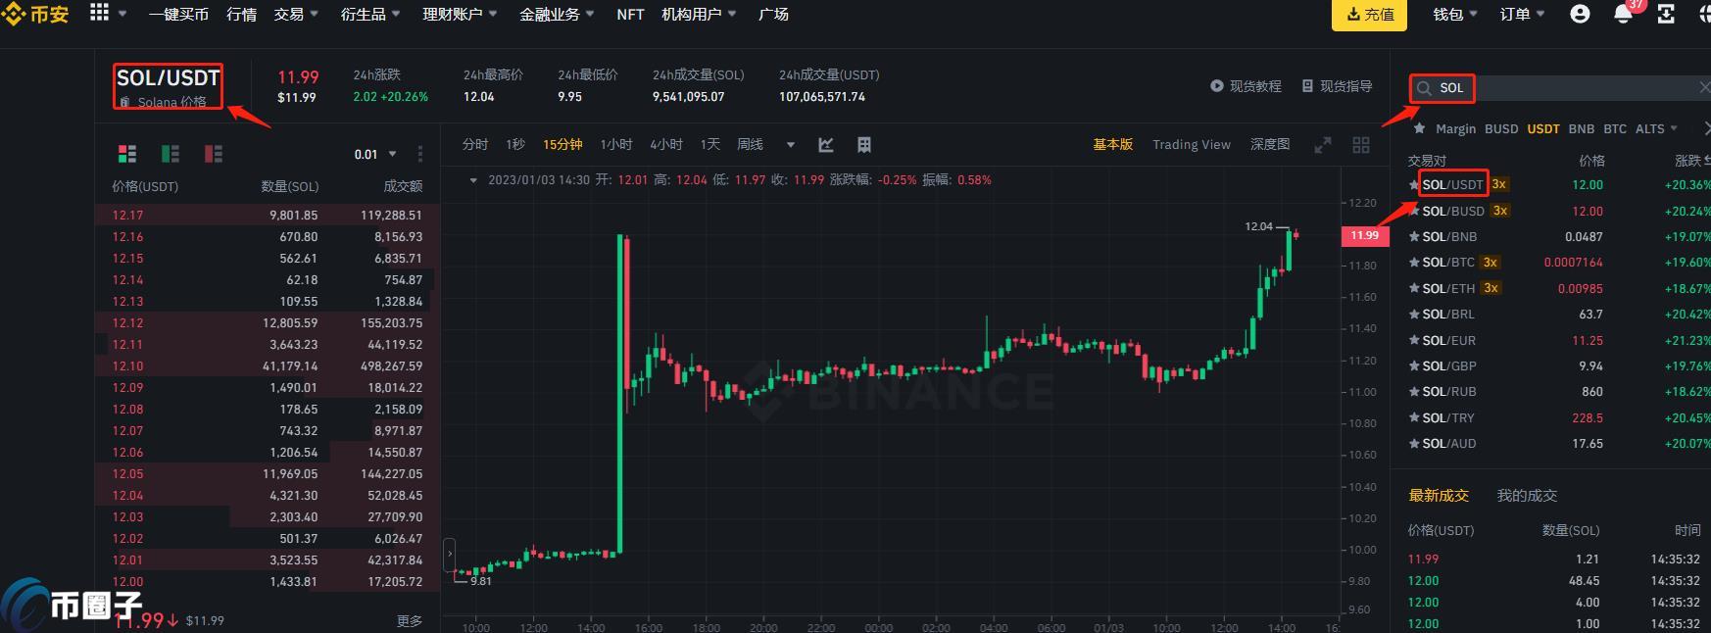
Task: Click the SOL search input field
Action: (1558, 88)
